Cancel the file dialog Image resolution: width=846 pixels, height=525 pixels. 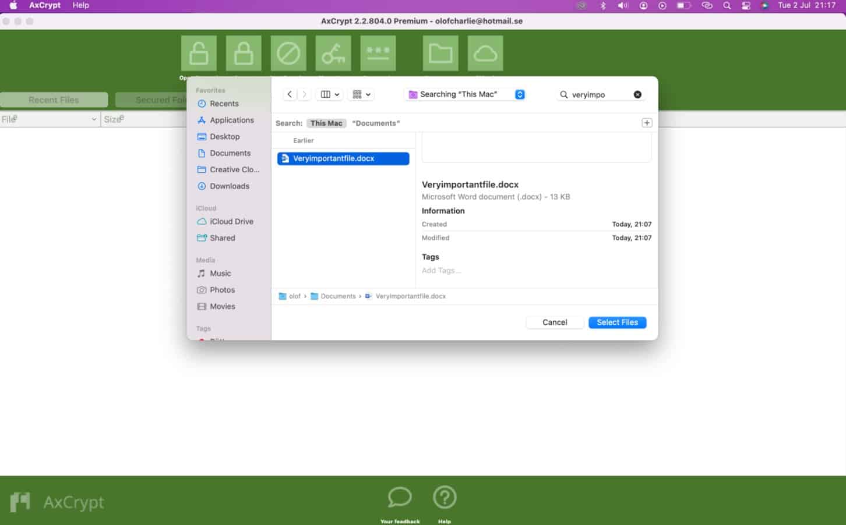pyautogui.click(x=555, y=322)
